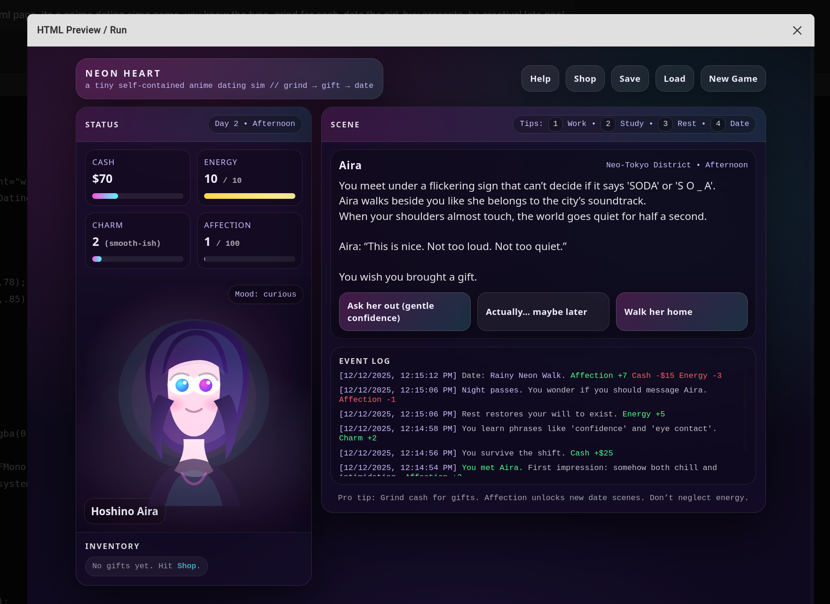Click the Aira scene heading

(x=350, y=165)
